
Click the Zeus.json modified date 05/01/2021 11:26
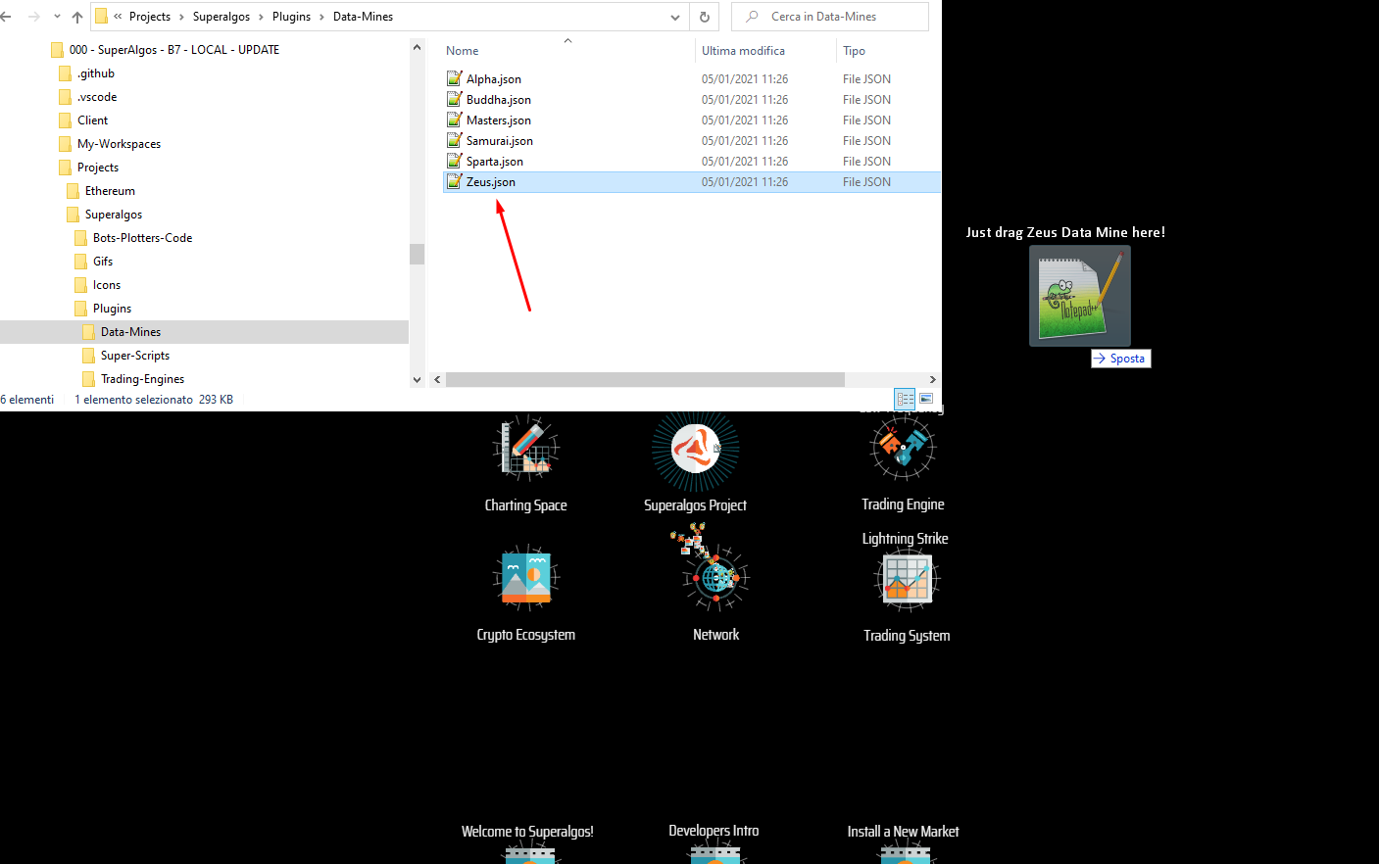point(745,182)
